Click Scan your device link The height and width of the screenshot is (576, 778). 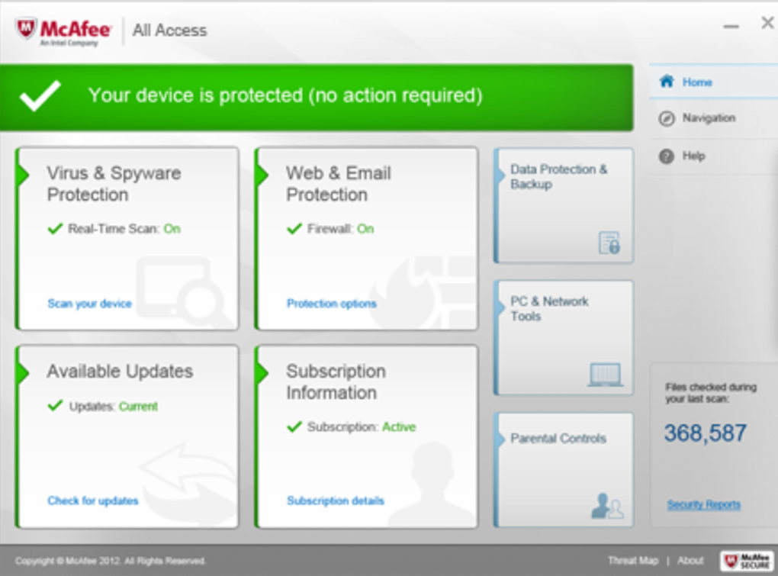tap(89, 303)
